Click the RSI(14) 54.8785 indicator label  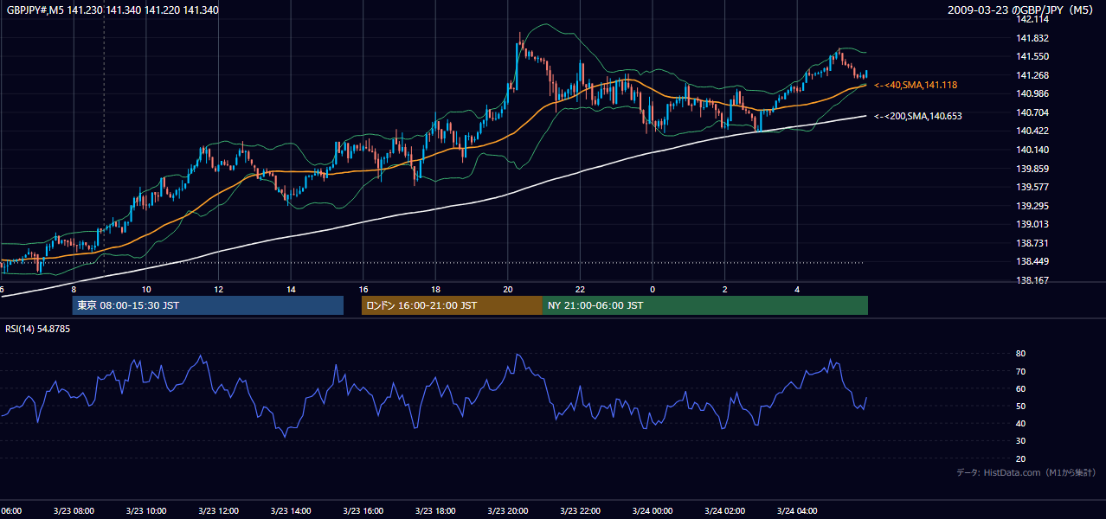tap(37, 329)
